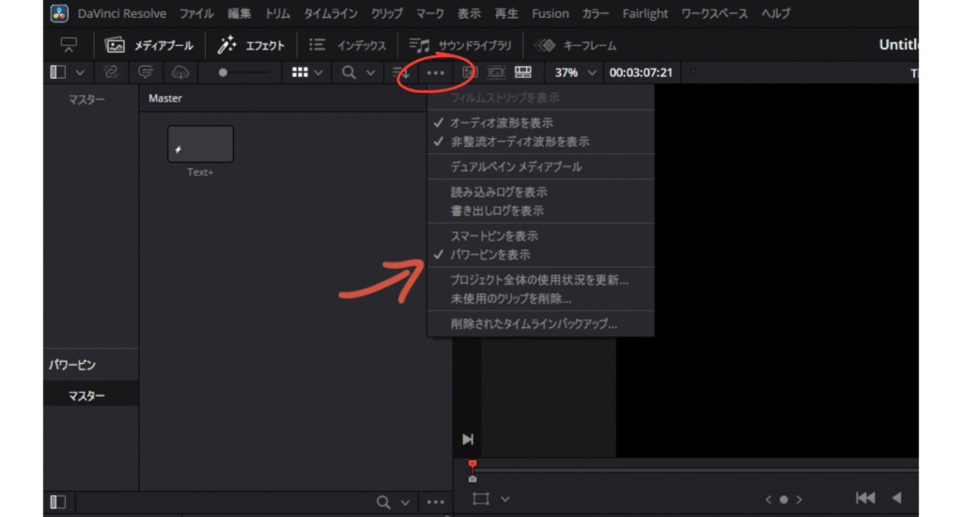
Task: Toggle オーディオ波形を表示 option
Action: [x=502, y=123]
